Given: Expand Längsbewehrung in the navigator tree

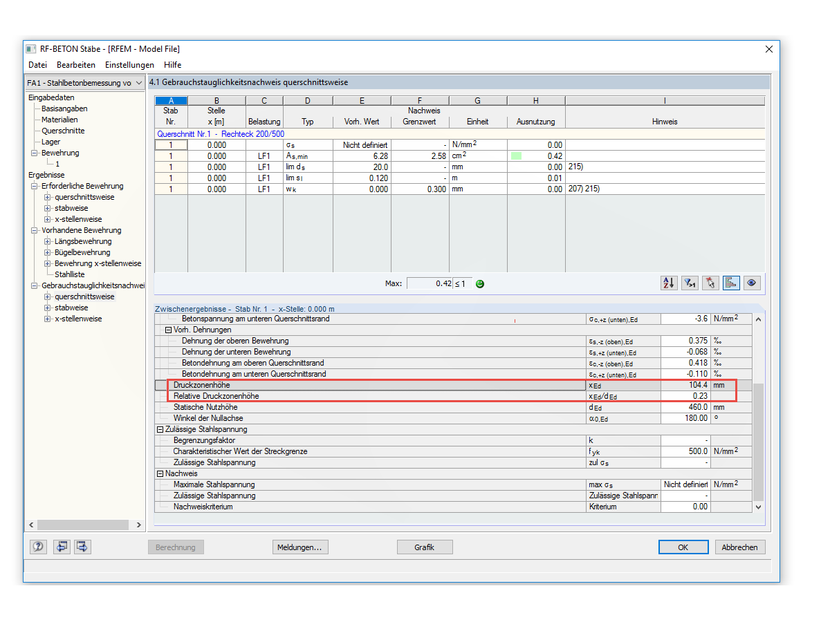Looking at the screenshot, I should 48,241.
